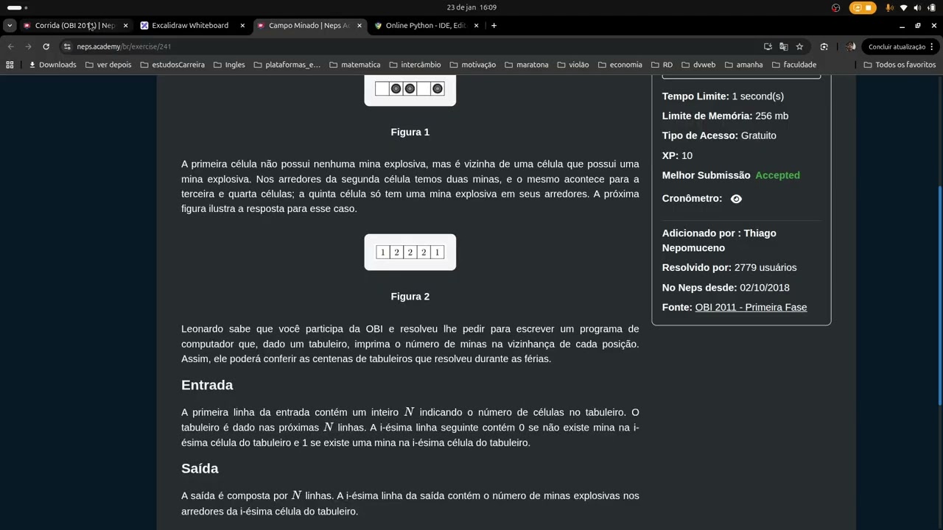Click the Figura 1 minefield image
This screenshot has height=530, width=943.
point(410,90)
